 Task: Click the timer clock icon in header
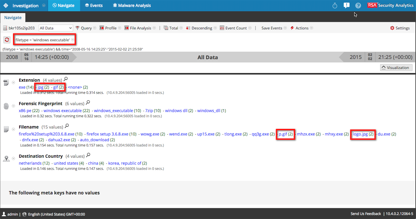pyautogui.click(x=334, y=5)
